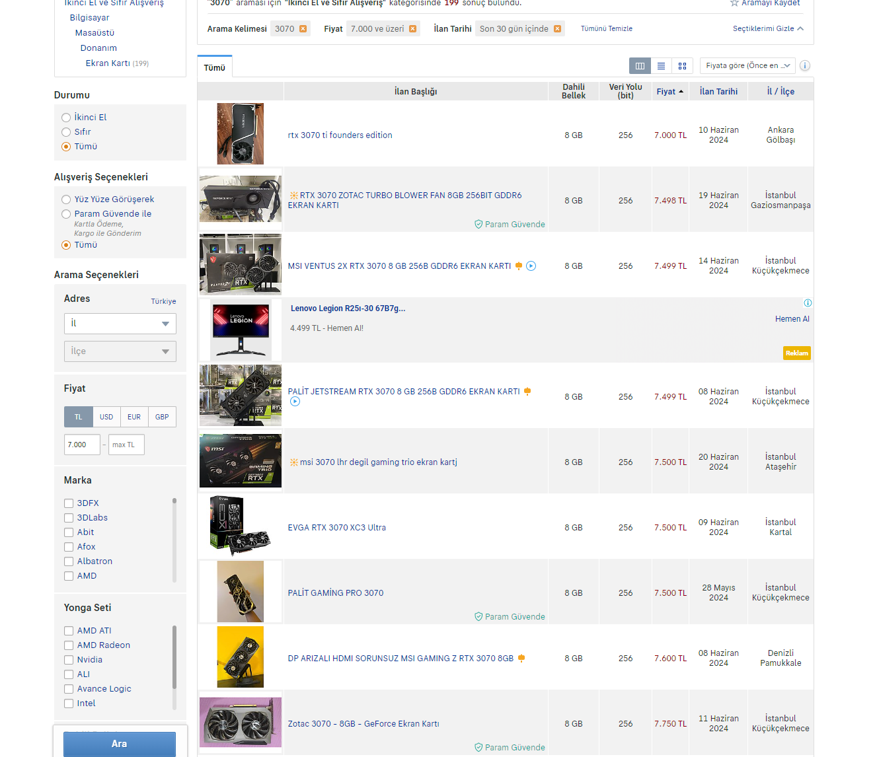Check the Intel chipset checkbox
The height and width of the screenshot is (757, 877).
pos(69,703)
